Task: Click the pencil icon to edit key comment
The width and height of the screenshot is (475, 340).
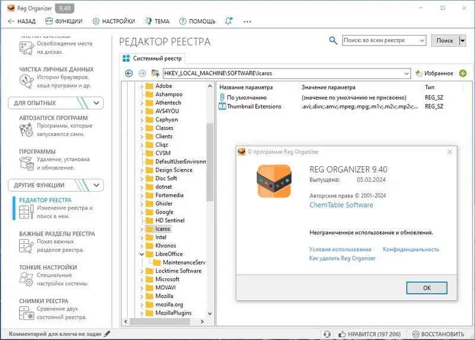Action: pyautogui.click(x=107, y=333)
